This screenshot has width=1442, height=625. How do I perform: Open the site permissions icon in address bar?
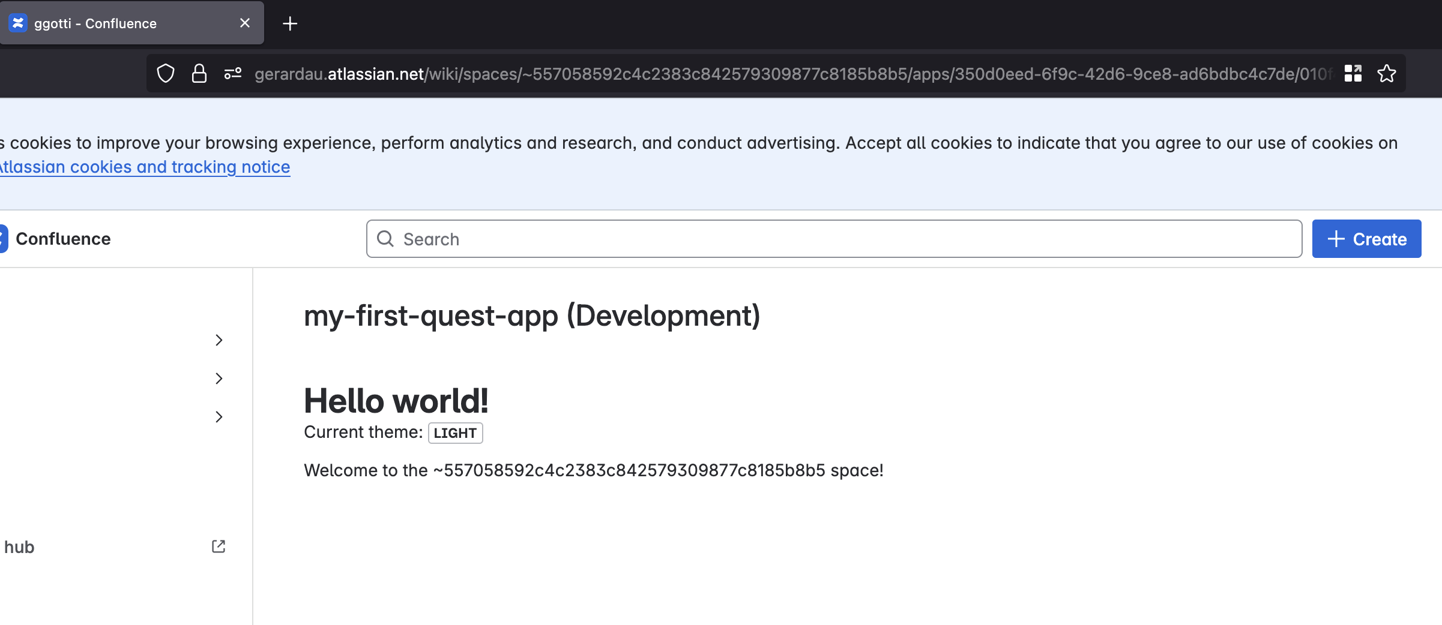point(233,74)
